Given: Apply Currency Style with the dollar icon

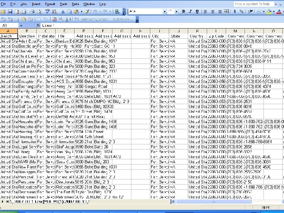Looking at the screenshot, I should click(235, 11).
